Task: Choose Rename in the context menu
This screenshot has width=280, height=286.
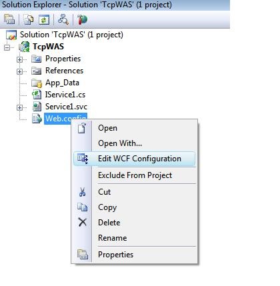Action: (113, 238)
